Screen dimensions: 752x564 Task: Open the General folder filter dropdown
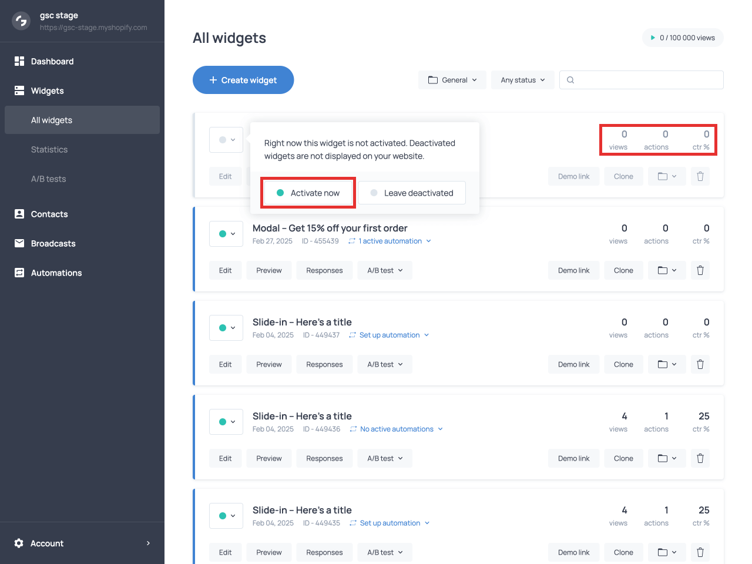tap(452, 80)
